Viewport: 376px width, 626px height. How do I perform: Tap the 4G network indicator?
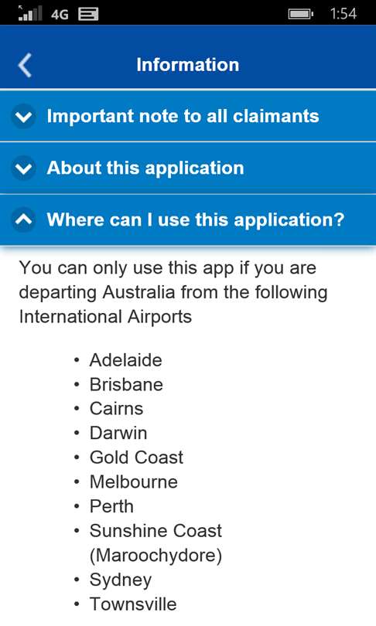coord(60,15)
